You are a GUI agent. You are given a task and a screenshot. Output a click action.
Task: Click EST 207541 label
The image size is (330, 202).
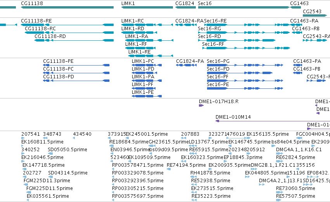click(x=31, y=134)
